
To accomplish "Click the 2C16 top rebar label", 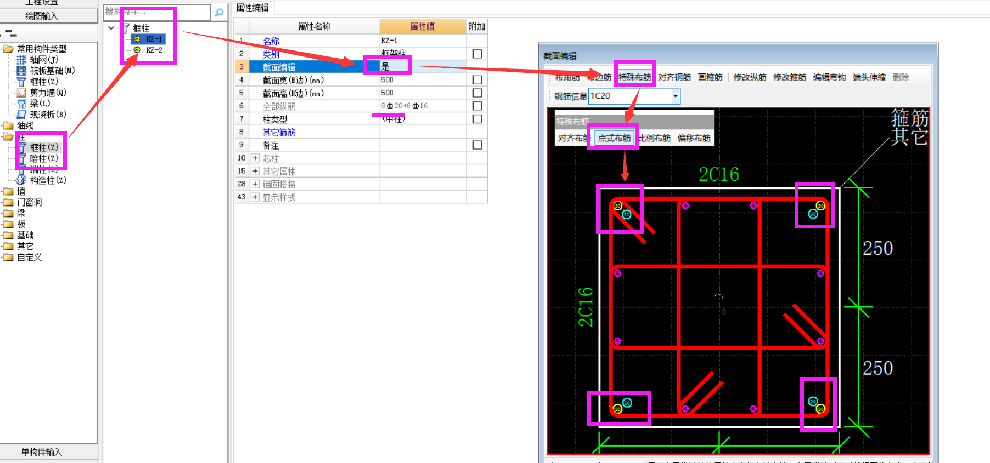I will [x=719, y=174].
